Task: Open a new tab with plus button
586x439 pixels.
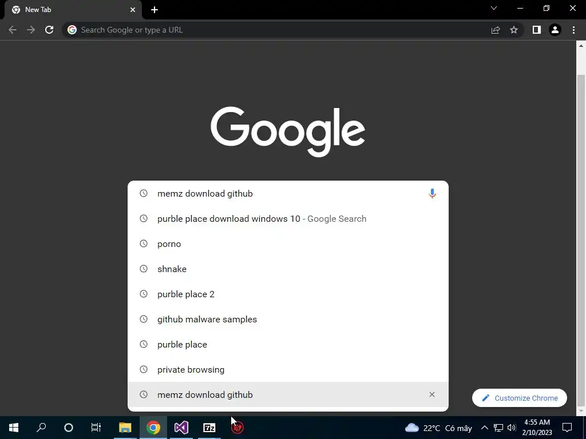Action: pos(155,10)
